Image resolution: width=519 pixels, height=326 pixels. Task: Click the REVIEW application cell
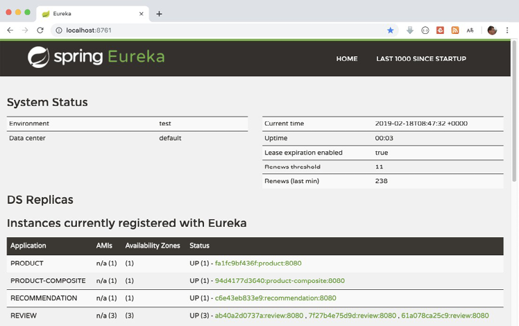point(24,316)
